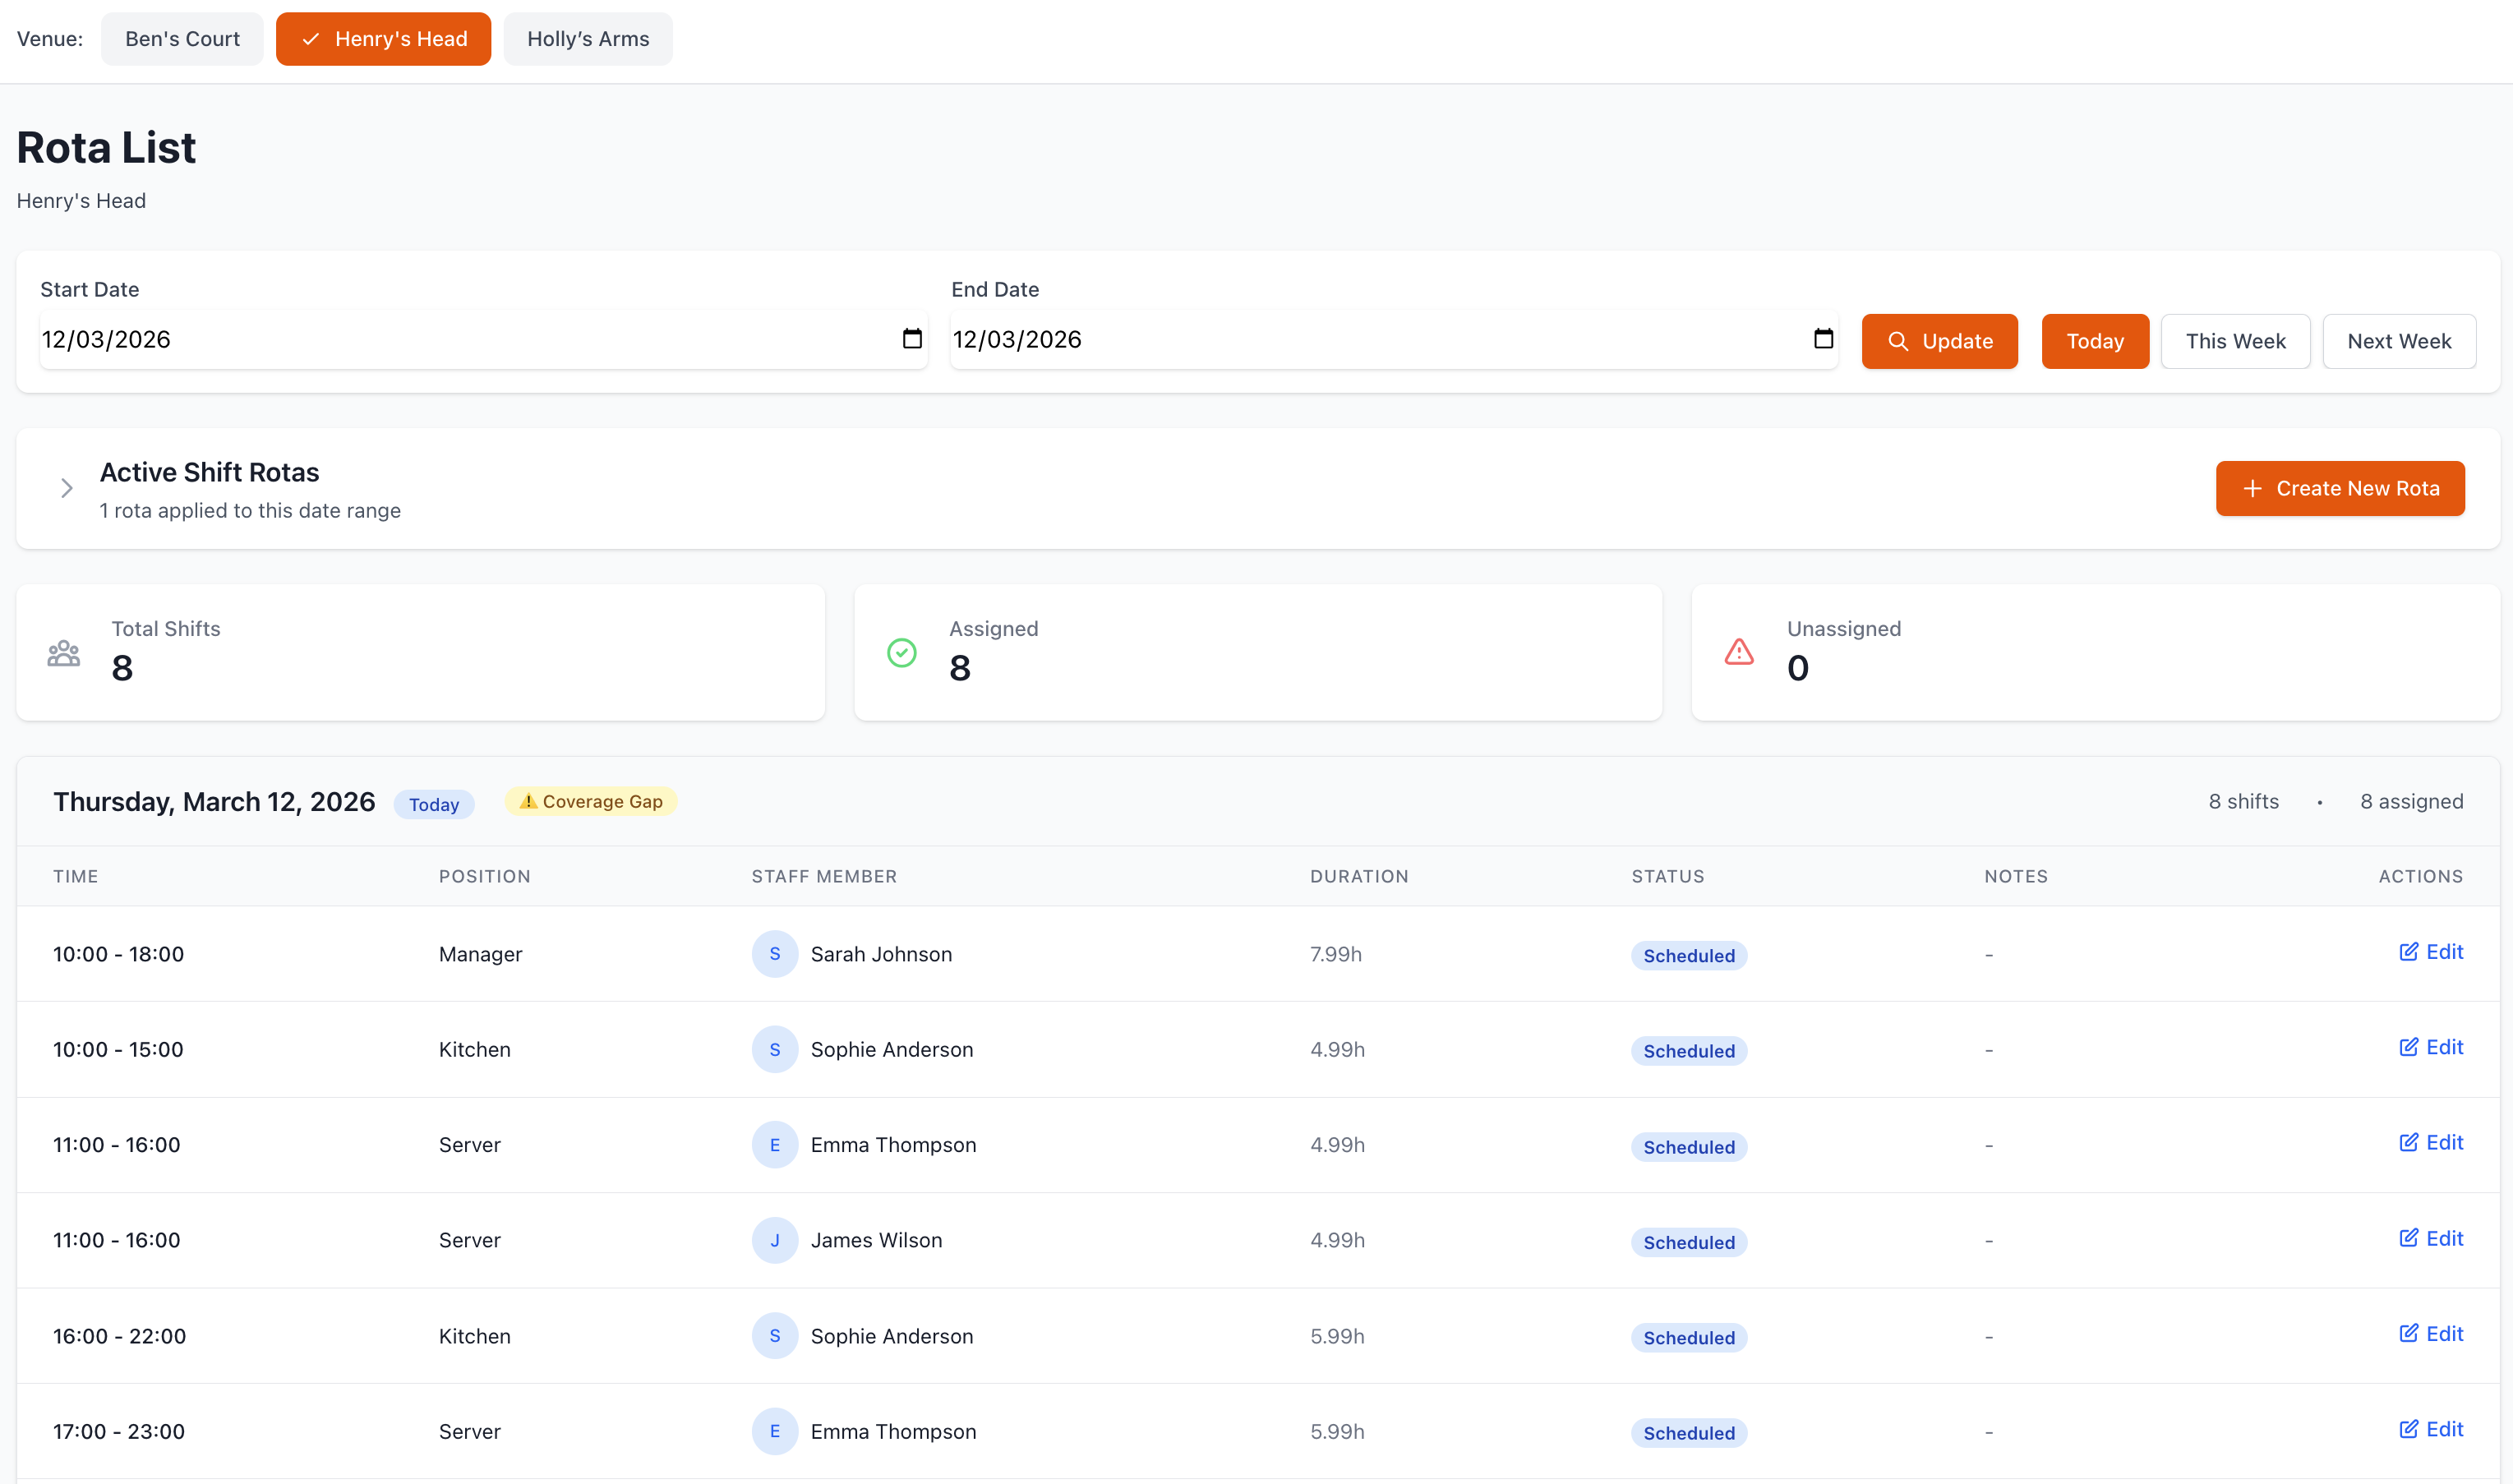Toggle the Henry's Head venue chip
2513x1484 pixels.
[x=383, y=39]
